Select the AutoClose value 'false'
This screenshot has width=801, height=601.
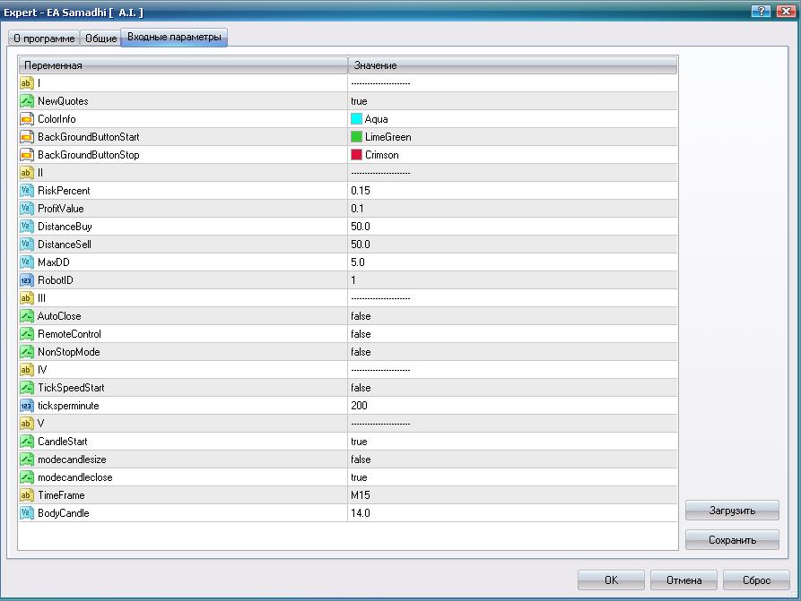(361, 316)
